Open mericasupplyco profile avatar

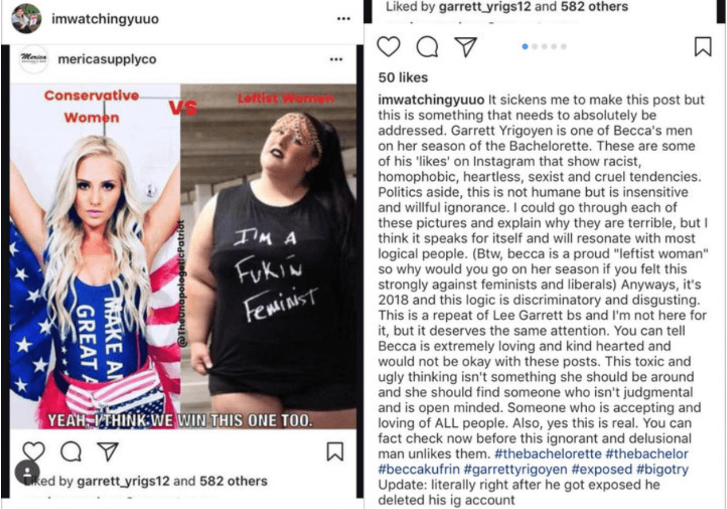point(33,60)
